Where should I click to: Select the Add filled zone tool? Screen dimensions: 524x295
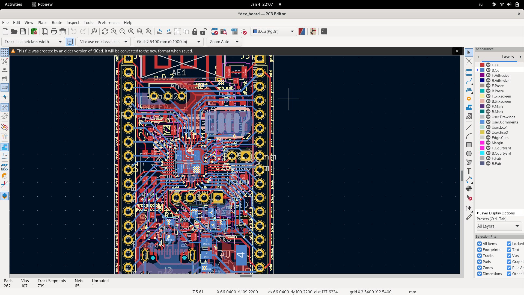click(469, 107)
